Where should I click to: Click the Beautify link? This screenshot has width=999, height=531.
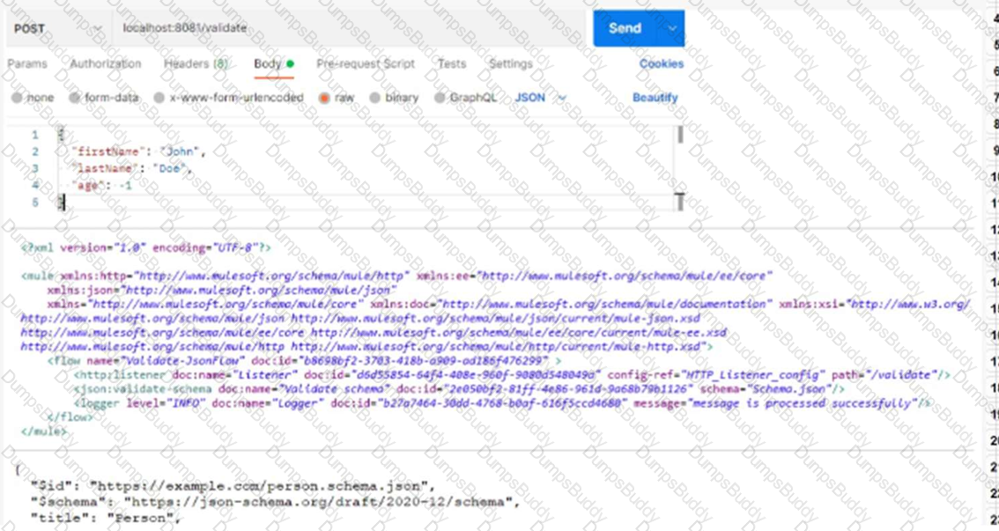(655, 97)
